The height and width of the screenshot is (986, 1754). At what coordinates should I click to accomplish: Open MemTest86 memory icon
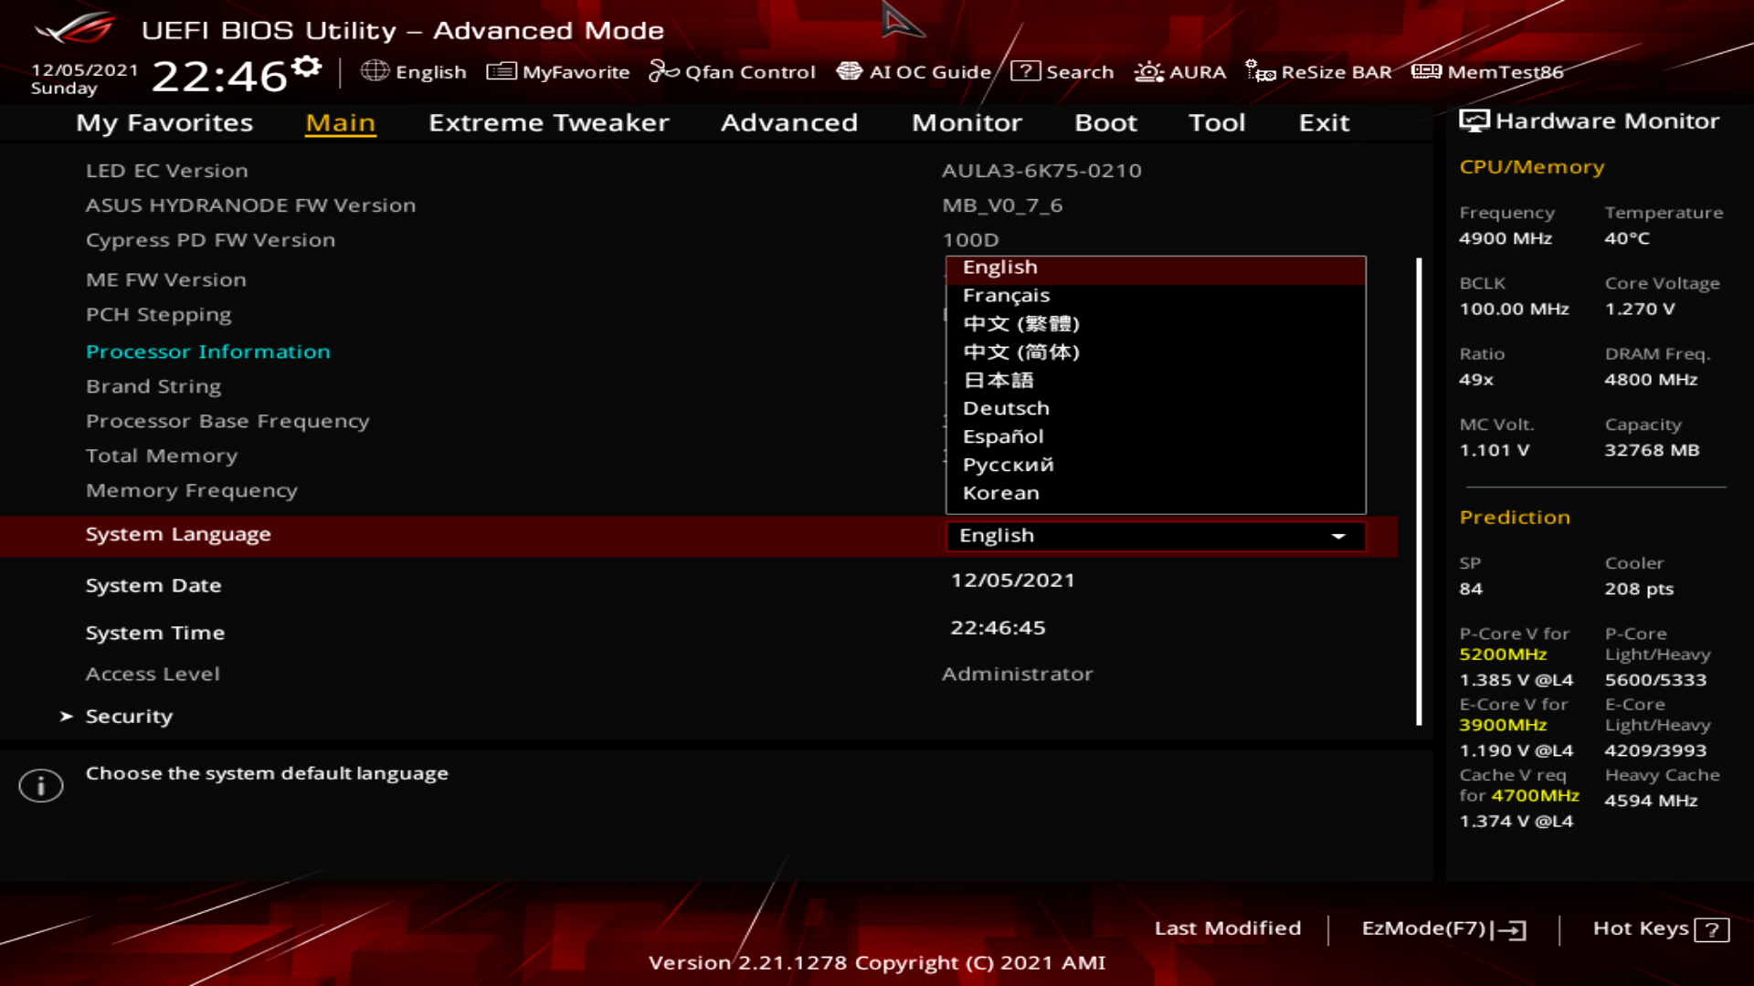(1426, 71)
